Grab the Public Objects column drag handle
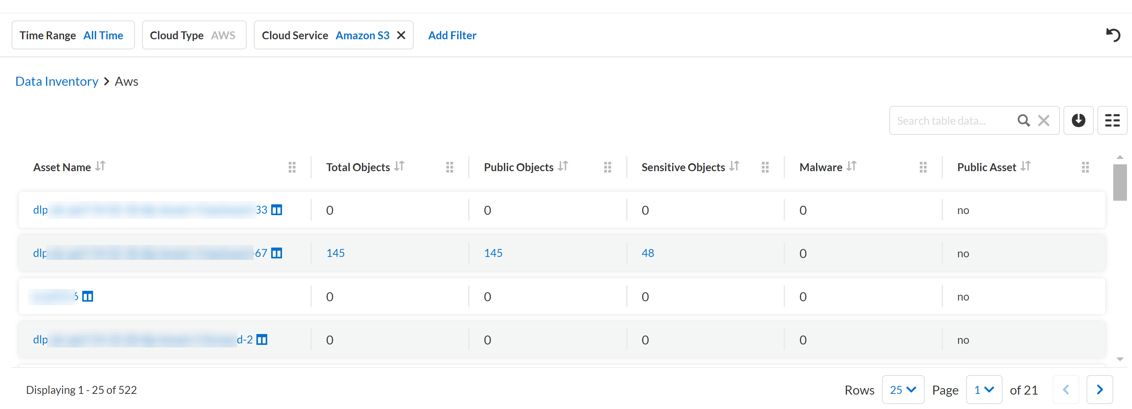1132x409 pixels. [607, 167]
